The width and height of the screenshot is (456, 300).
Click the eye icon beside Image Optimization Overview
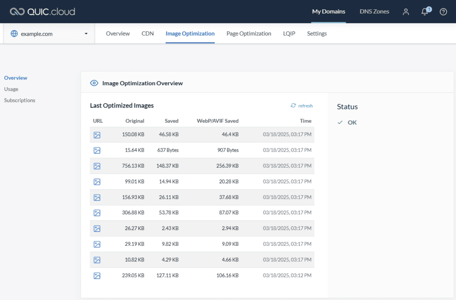click(94, 83)
